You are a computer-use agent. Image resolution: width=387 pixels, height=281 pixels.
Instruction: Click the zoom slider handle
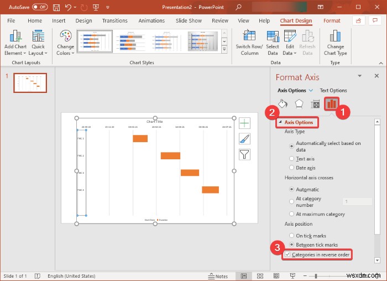tap(316, 276)
